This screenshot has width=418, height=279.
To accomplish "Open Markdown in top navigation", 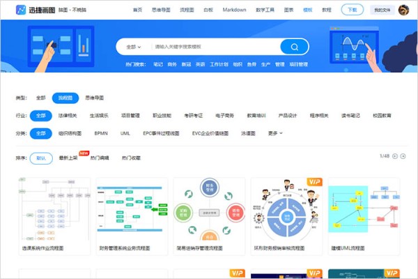I will [x=234, y=10].
